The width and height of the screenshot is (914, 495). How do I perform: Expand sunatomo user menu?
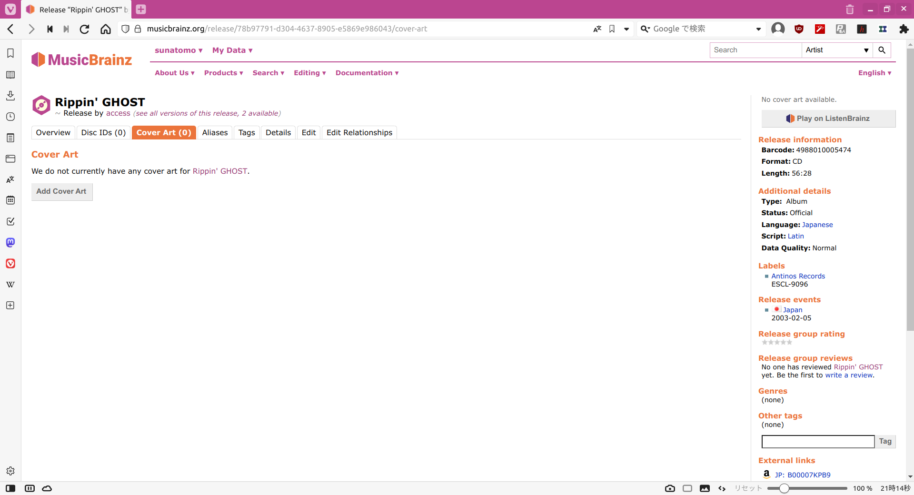point(179,50)
